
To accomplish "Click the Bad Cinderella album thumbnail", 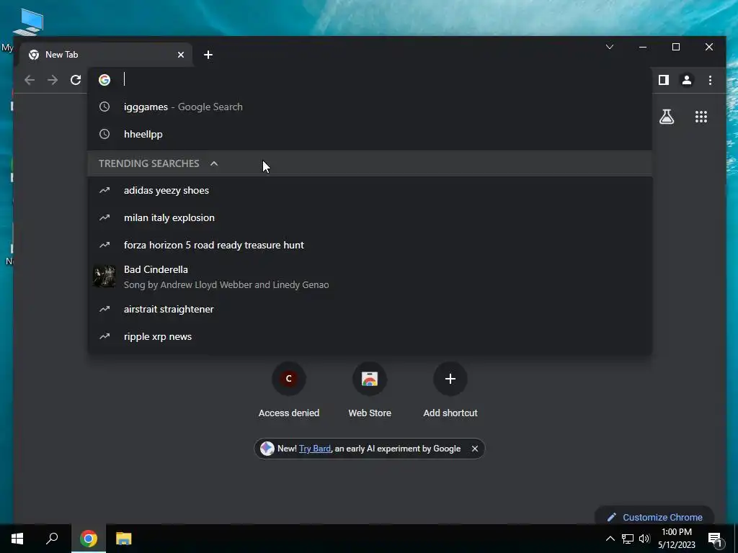I will click(x=104, y=276).
